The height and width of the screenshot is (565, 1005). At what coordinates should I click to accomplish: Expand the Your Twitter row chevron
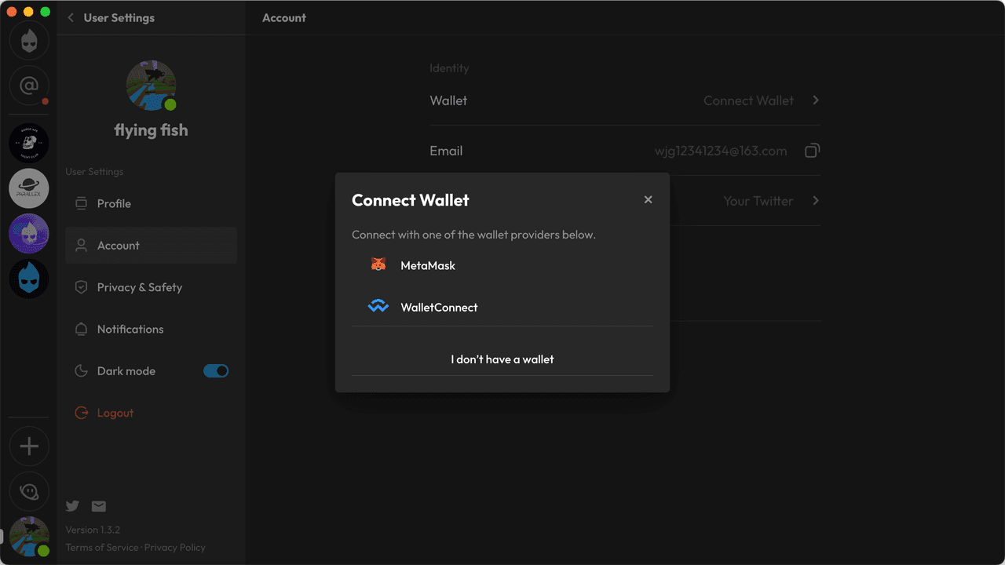(816, 201)
